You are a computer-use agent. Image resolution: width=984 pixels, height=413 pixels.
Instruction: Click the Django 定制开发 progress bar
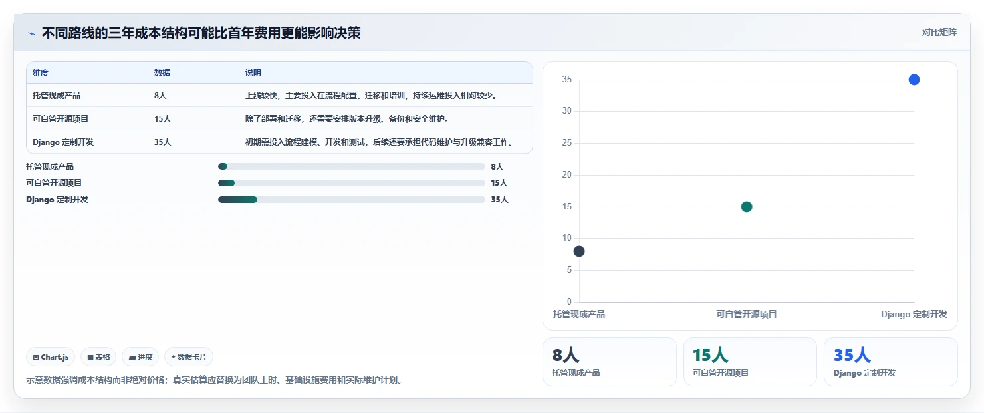tap(352, 200)
